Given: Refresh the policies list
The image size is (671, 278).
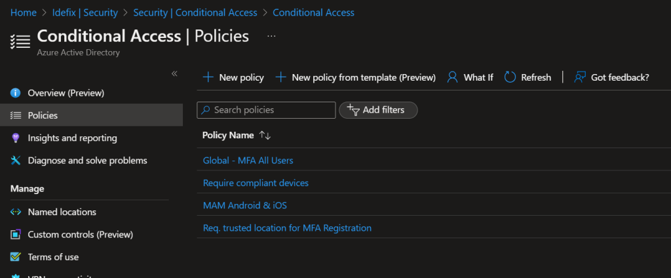Looking at the screenshot, I should [527, 77].
